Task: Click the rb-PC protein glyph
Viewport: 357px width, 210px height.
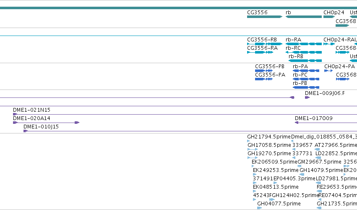Action: click(x=306, y=79)
